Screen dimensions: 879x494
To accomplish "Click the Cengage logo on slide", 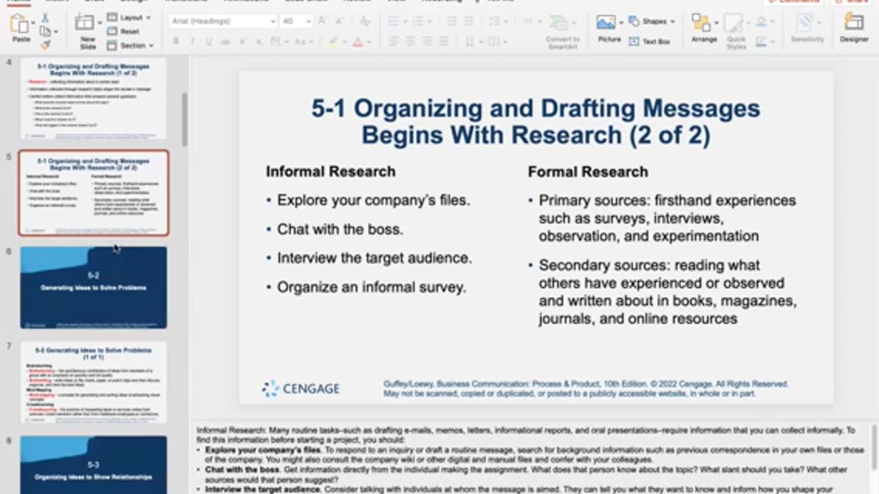I will [301, 388].
